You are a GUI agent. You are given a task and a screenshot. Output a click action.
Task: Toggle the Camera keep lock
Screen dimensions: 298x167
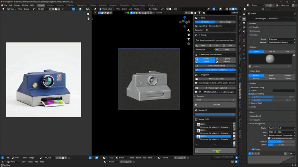[x=205, y=59]
